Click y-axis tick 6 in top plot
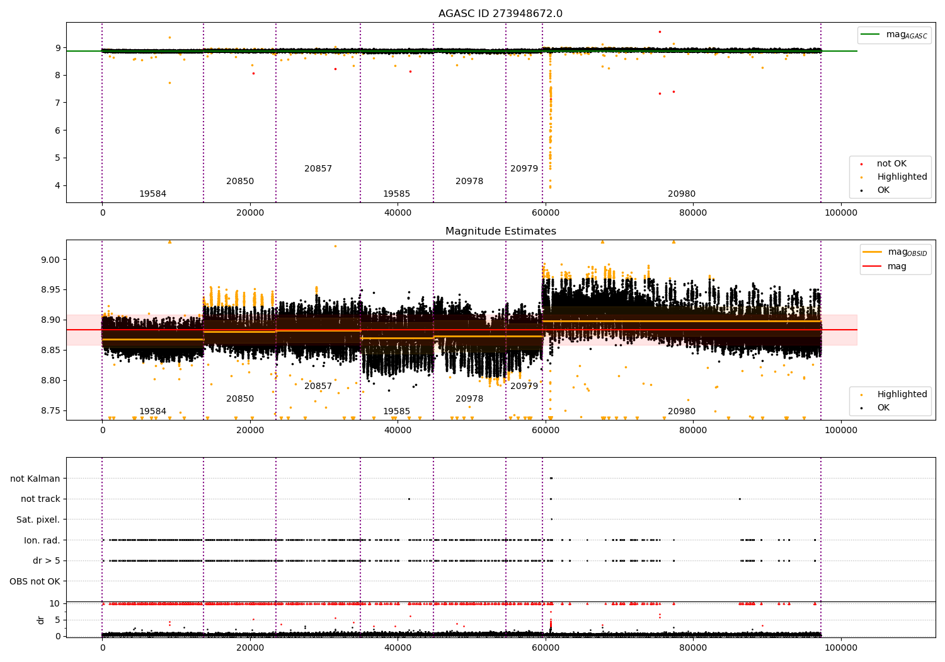 pyautogui.click(x=57, y=131)
